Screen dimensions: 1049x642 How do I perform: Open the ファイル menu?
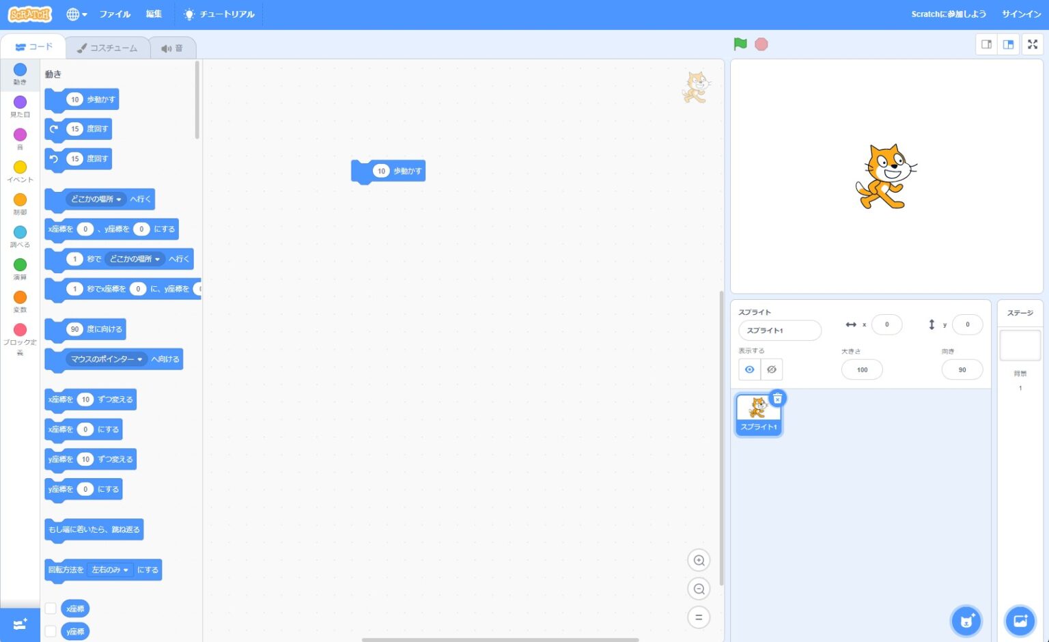[x=115, y=14]
